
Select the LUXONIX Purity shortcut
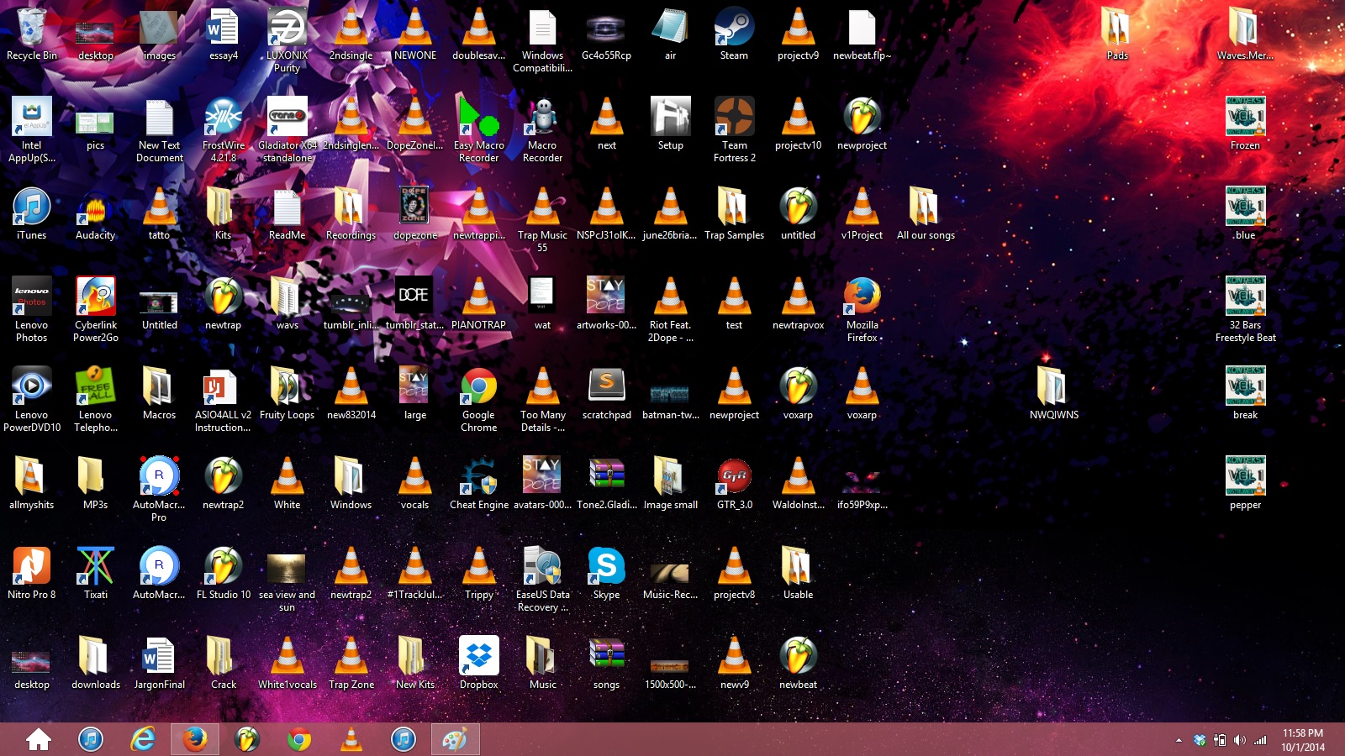287,29
